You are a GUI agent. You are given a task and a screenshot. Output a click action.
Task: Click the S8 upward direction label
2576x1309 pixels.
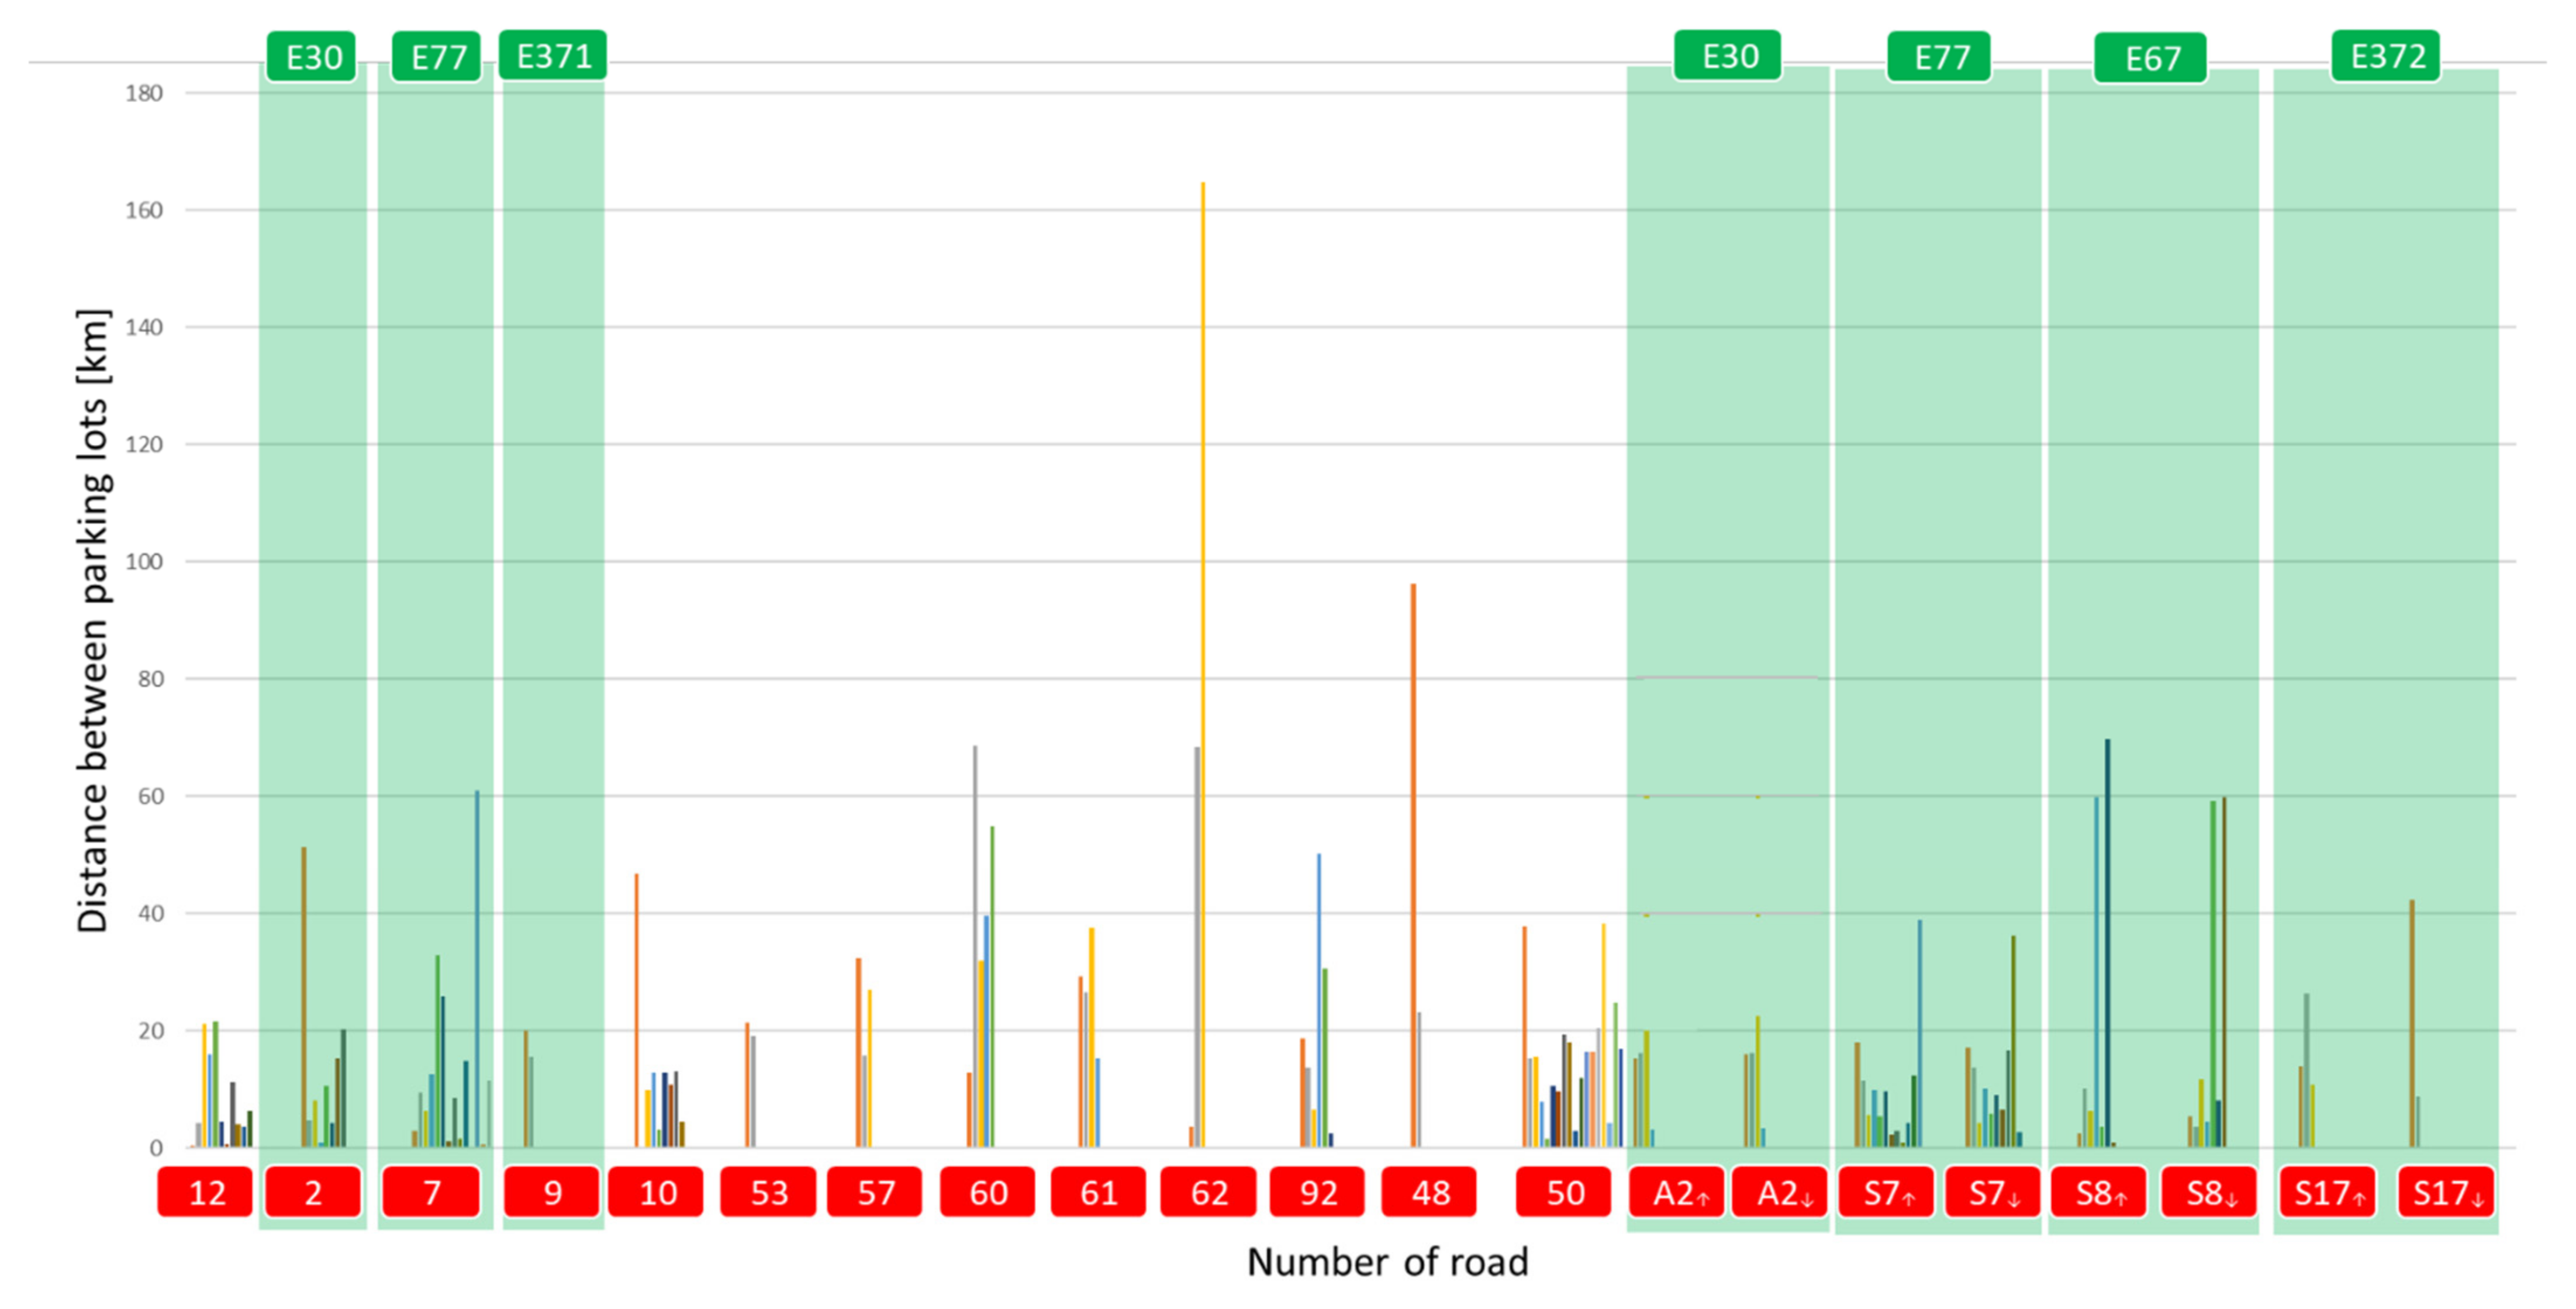(2099, 1192)
